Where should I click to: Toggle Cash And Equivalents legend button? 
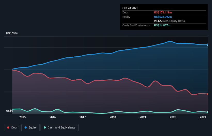click(x=59, y=128)
